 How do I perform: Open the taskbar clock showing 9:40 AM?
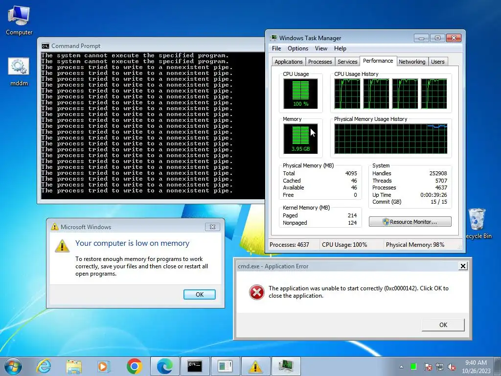(476, 366)
